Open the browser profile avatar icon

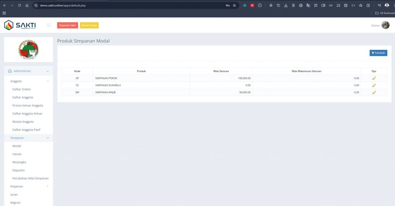tap(387, 5)
